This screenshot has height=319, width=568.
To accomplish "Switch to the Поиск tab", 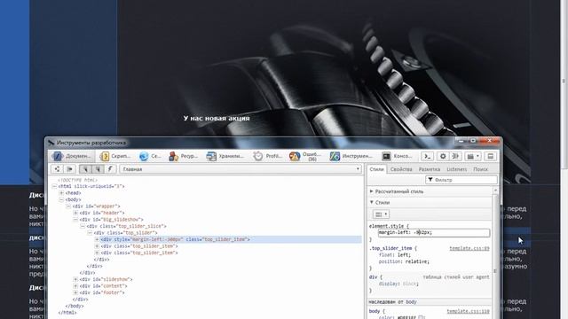I will pyautogui.click(x=480, y=169).
